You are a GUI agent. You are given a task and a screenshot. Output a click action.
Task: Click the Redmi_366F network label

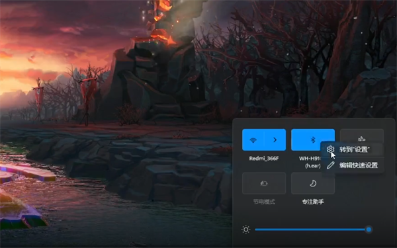click(264, 159)
